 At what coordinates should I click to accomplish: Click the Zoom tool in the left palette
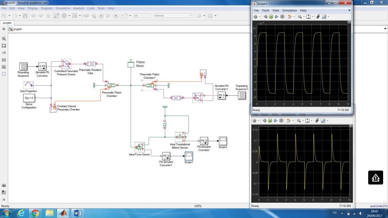pos(4,39)
